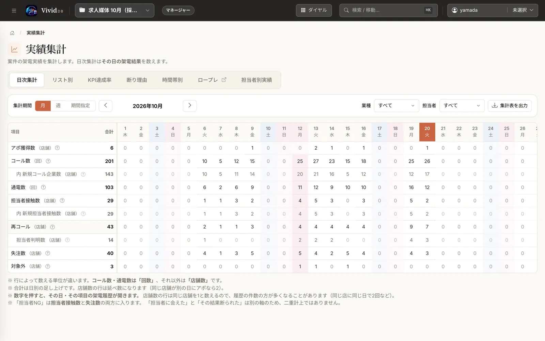Go to home via breadcrumb icon

coord(12,33)
